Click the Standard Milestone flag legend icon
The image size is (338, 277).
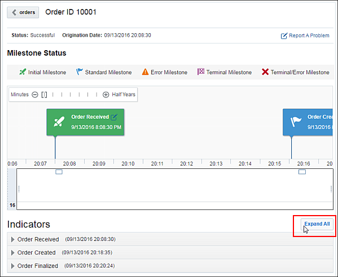[79, 72]
